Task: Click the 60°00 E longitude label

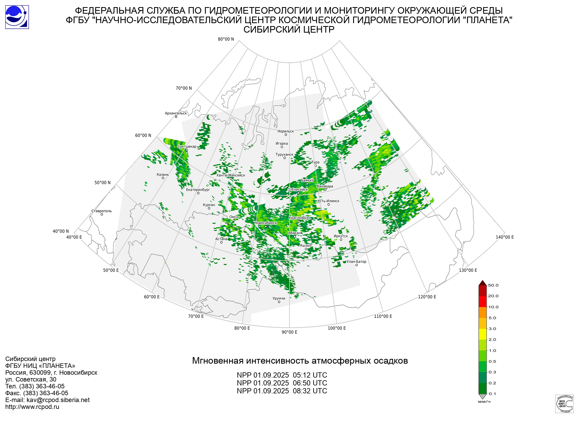Action: pos(152,297)
